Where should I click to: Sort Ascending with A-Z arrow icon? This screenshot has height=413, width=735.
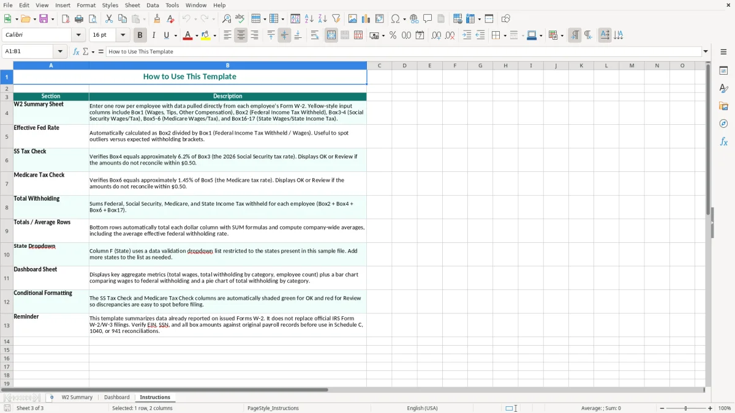coord(309,19)
